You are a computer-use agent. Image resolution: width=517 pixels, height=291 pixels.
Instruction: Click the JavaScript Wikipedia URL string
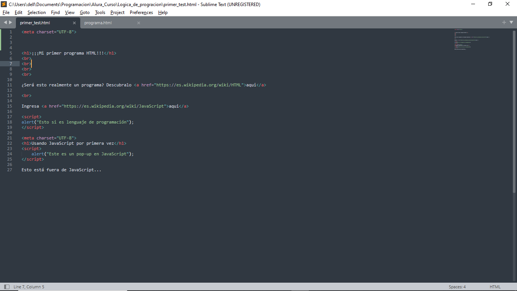[114, 106]
